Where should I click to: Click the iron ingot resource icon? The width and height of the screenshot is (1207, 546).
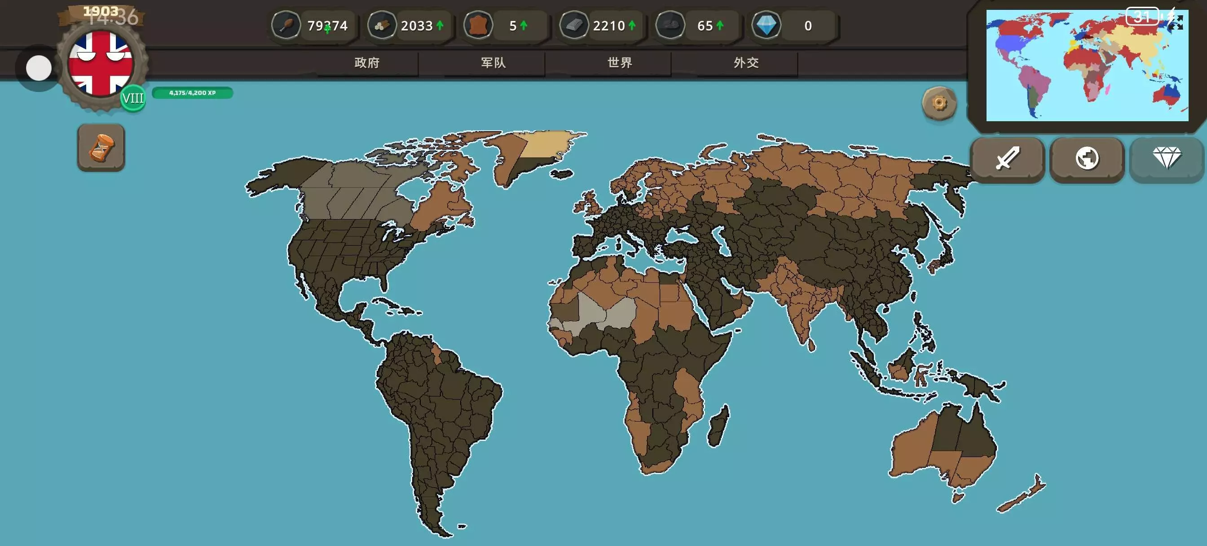point(573,25)
